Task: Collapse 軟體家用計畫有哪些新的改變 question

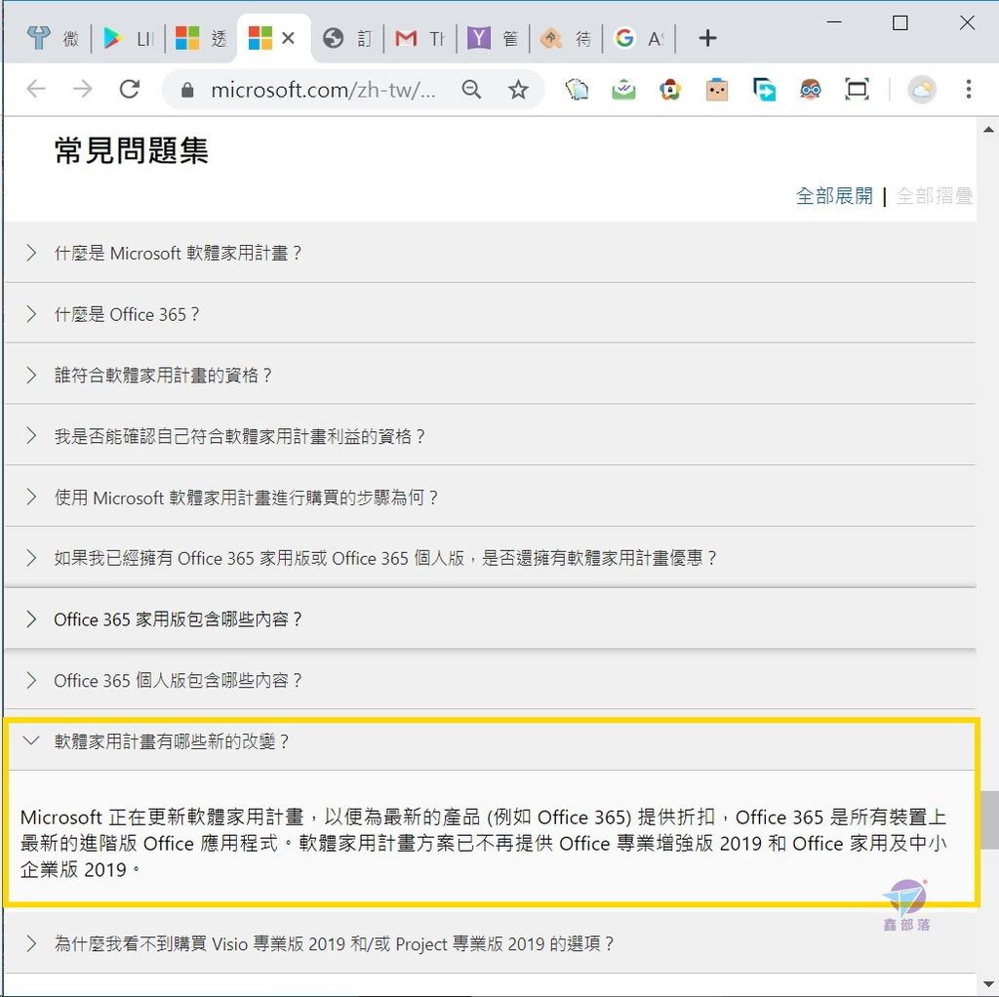Action: pyautogui.click(x=490, y=740)
